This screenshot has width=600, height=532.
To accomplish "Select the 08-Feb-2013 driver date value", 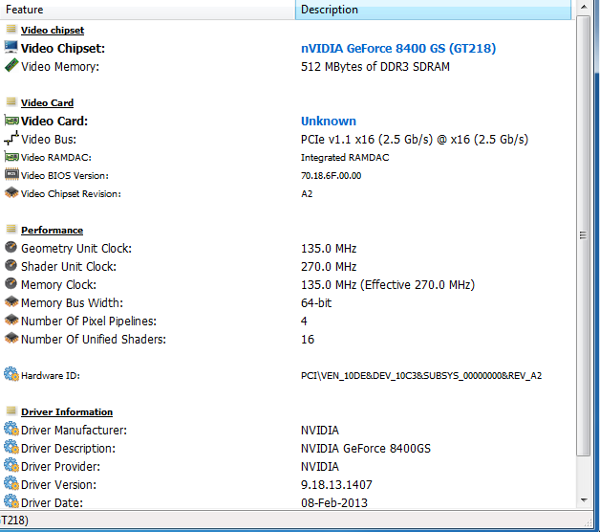I will tap(334, 503).
